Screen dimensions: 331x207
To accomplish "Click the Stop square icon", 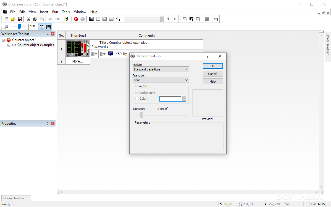I will [x=207, y=19].
